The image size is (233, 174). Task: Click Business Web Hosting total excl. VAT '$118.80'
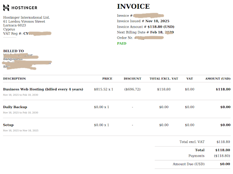164,89
